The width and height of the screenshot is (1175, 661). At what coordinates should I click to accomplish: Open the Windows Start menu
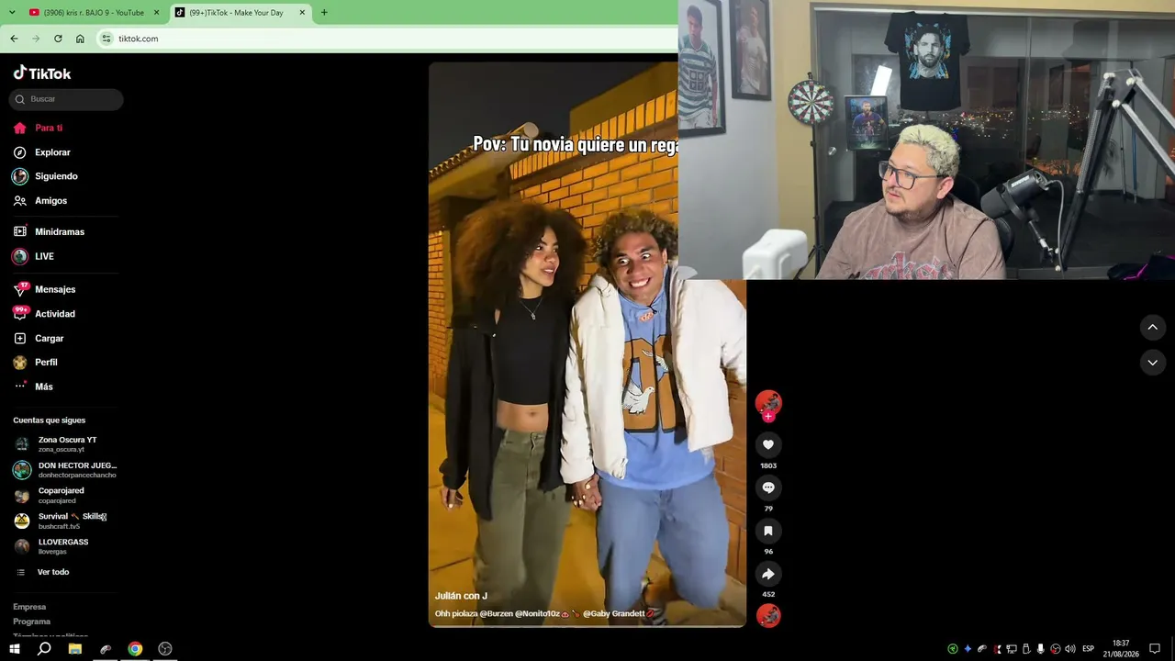coord(15,649)
